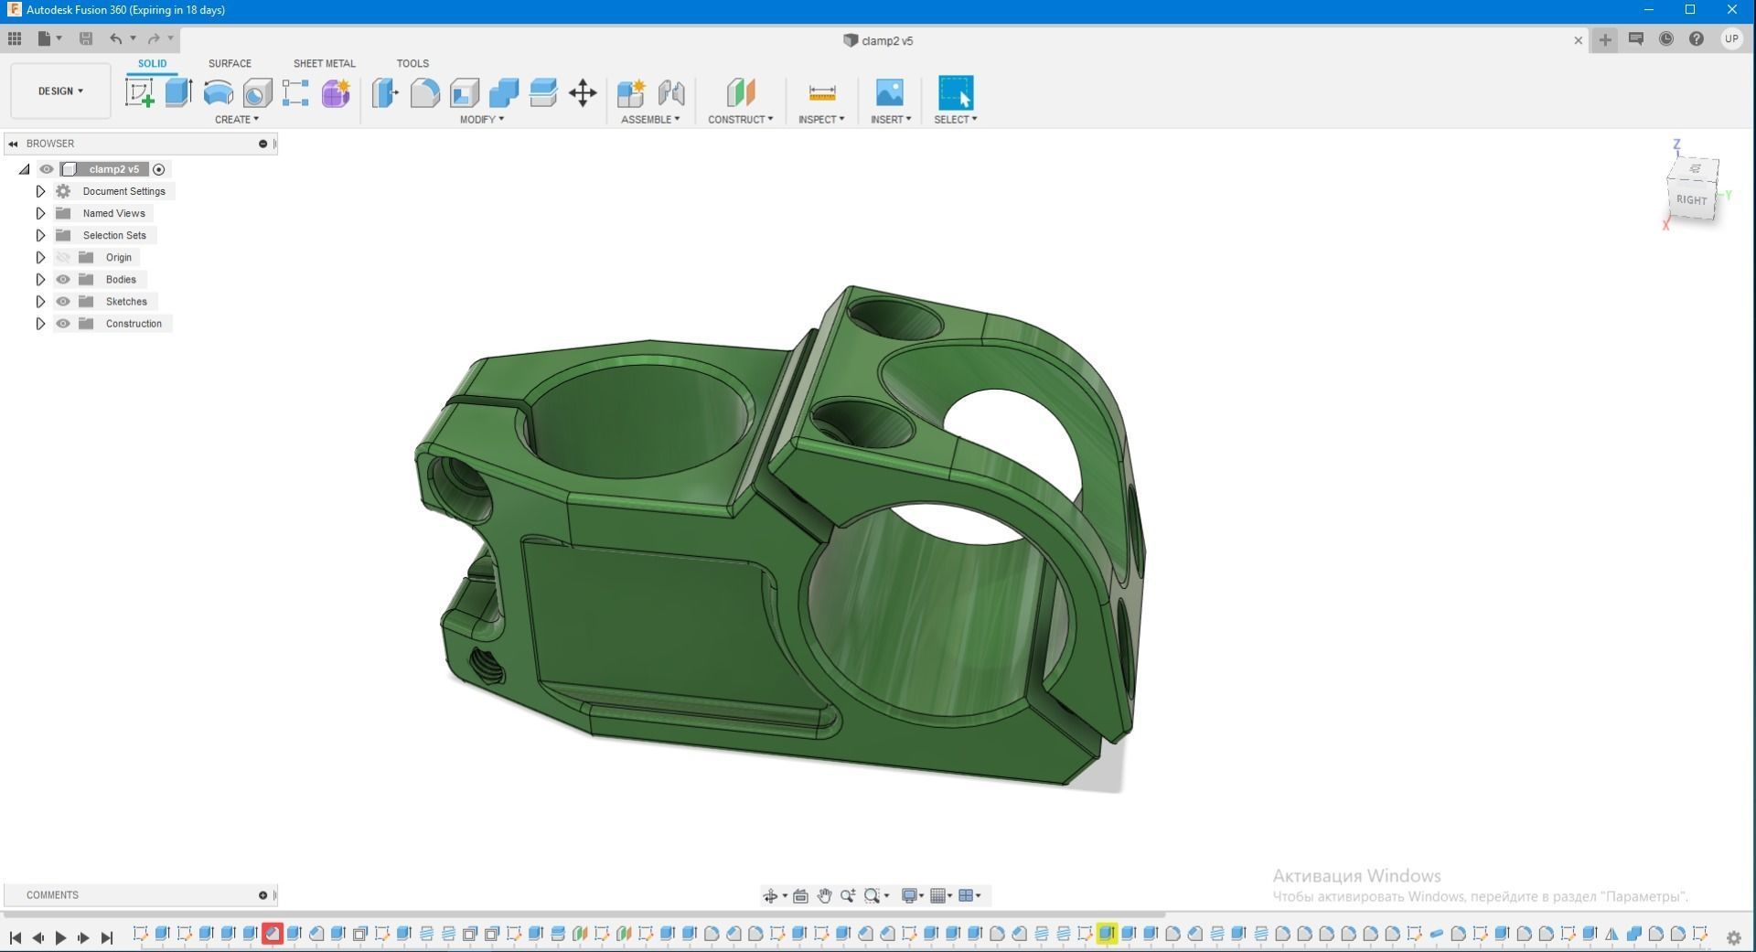The image size is (1756, 952).
Task: Open the Data Panel grid icon
Action: point(15,38)
